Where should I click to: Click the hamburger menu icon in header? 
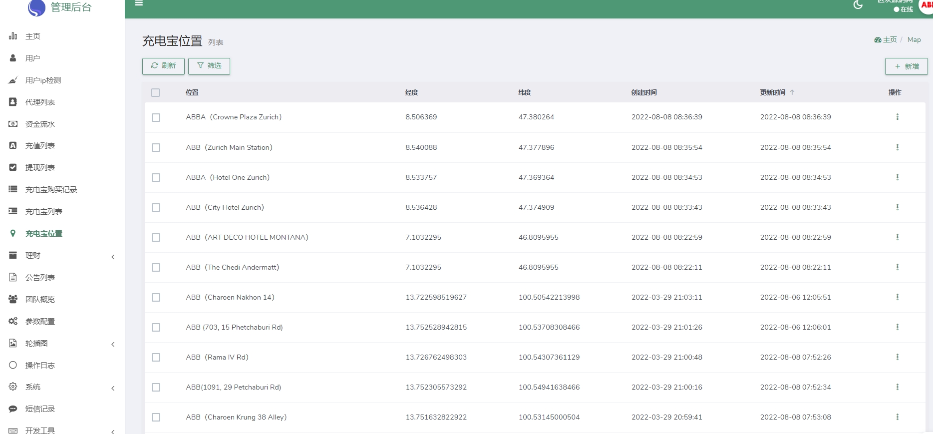pyautogui.click(x=139, y=3)
